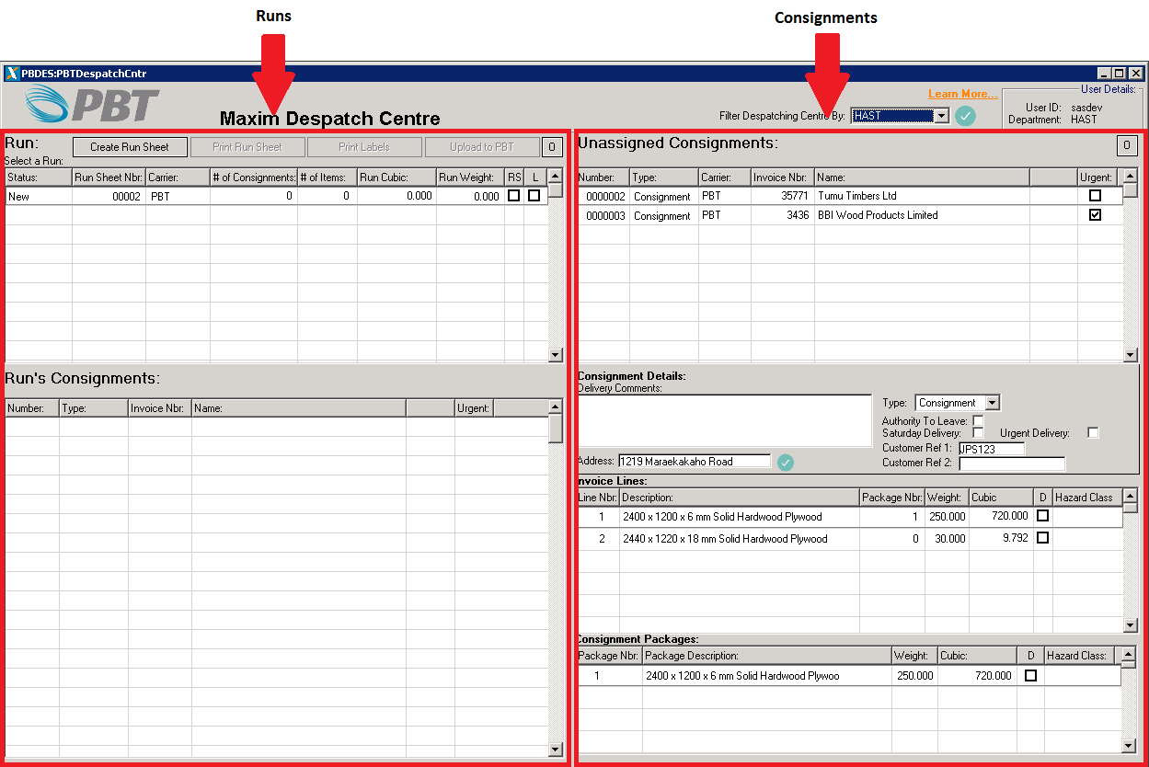Click the Run Weight column header

click(470, 177)
